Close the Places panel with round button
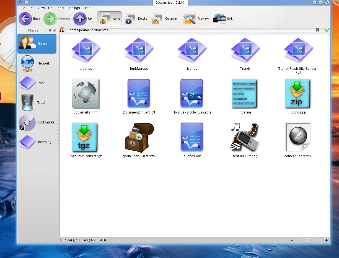The height and width of the screenshot is (258, 339). [x=54, y=30]
